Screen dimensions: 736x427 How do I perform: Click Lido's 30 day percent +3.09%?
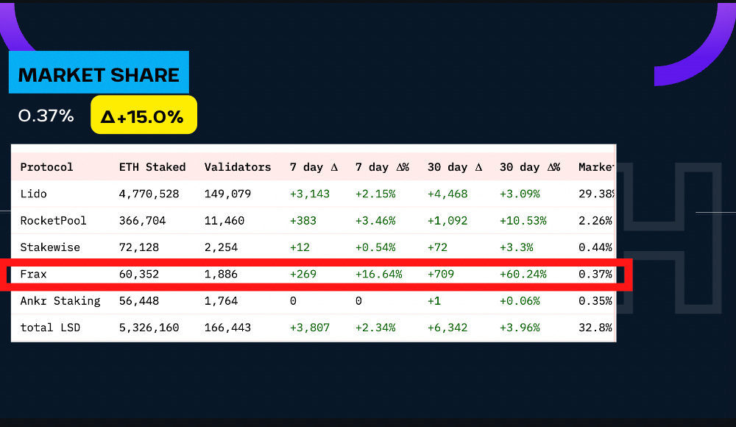click(520, 194)
